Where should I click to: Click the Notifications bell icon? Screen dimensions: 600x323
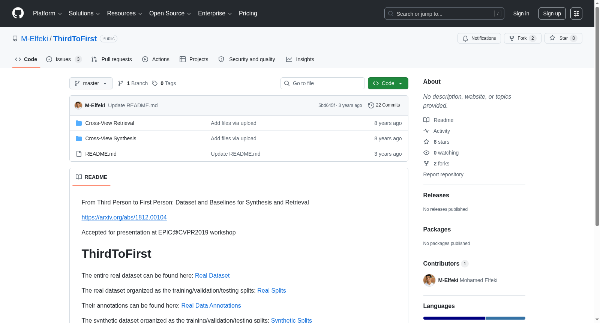click(x=465, y=38)
